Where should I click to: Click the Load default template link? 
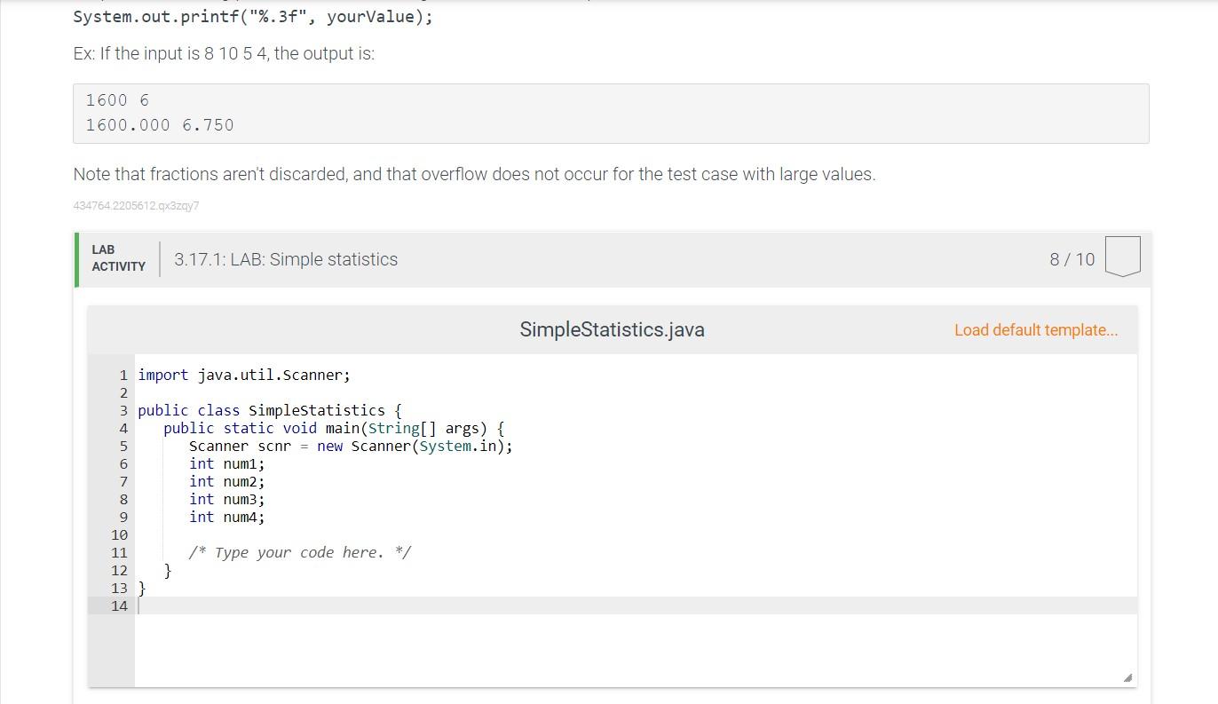point(1035,329)
